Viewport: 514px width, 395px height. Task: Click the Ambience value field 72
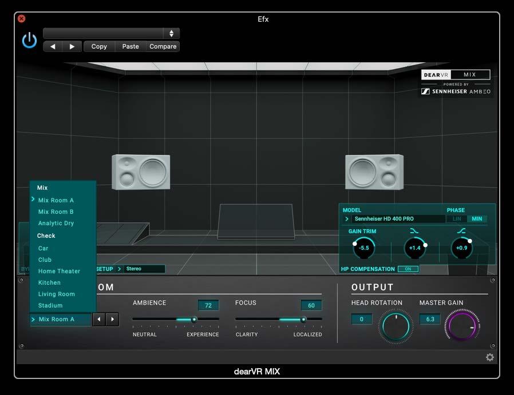[x=208, y=305]
